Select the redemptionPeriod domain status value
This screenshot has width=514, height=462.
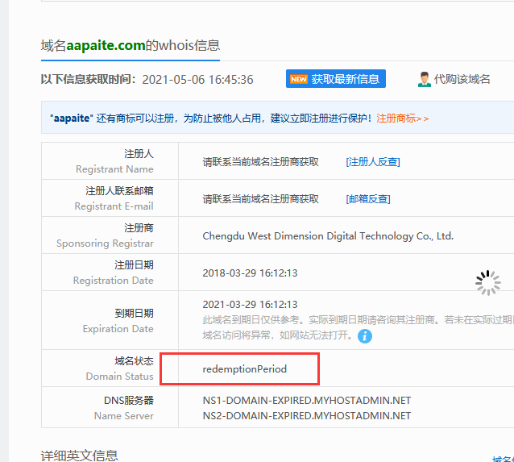click(x=245, y=368)
